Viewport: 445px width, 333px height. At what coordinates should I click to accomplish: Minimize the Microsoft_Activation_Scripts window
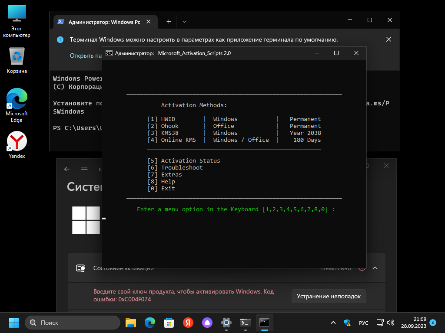tap(317, 53)
